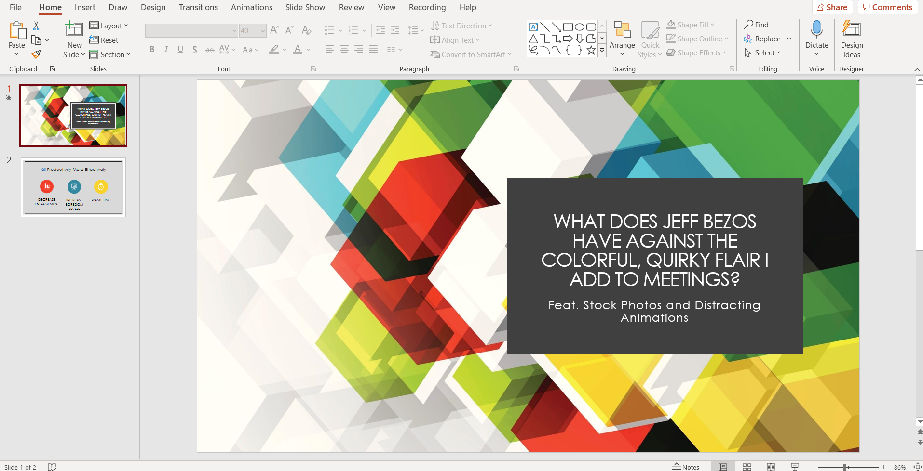Toggle Bold formatting

tap(152, 50)
